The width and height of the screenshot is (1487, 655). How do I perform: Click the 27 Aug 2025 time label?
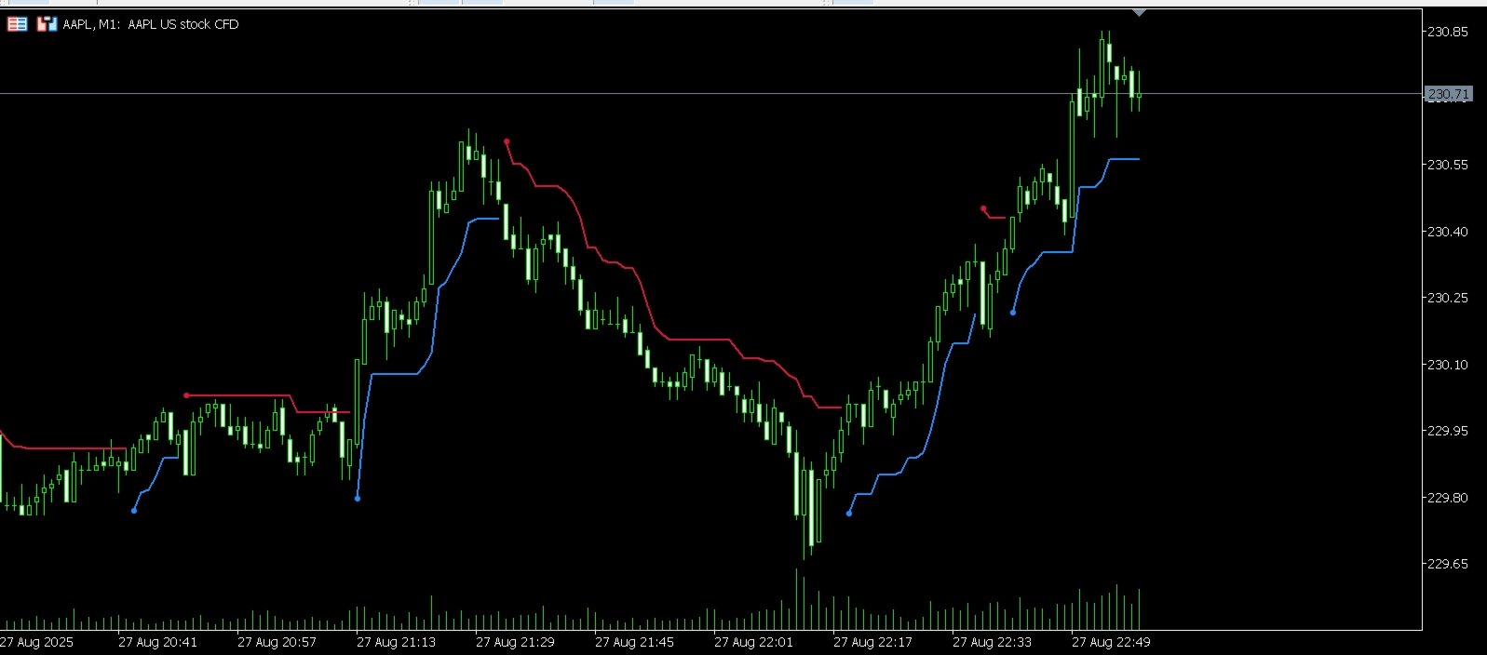coord(36,642)
